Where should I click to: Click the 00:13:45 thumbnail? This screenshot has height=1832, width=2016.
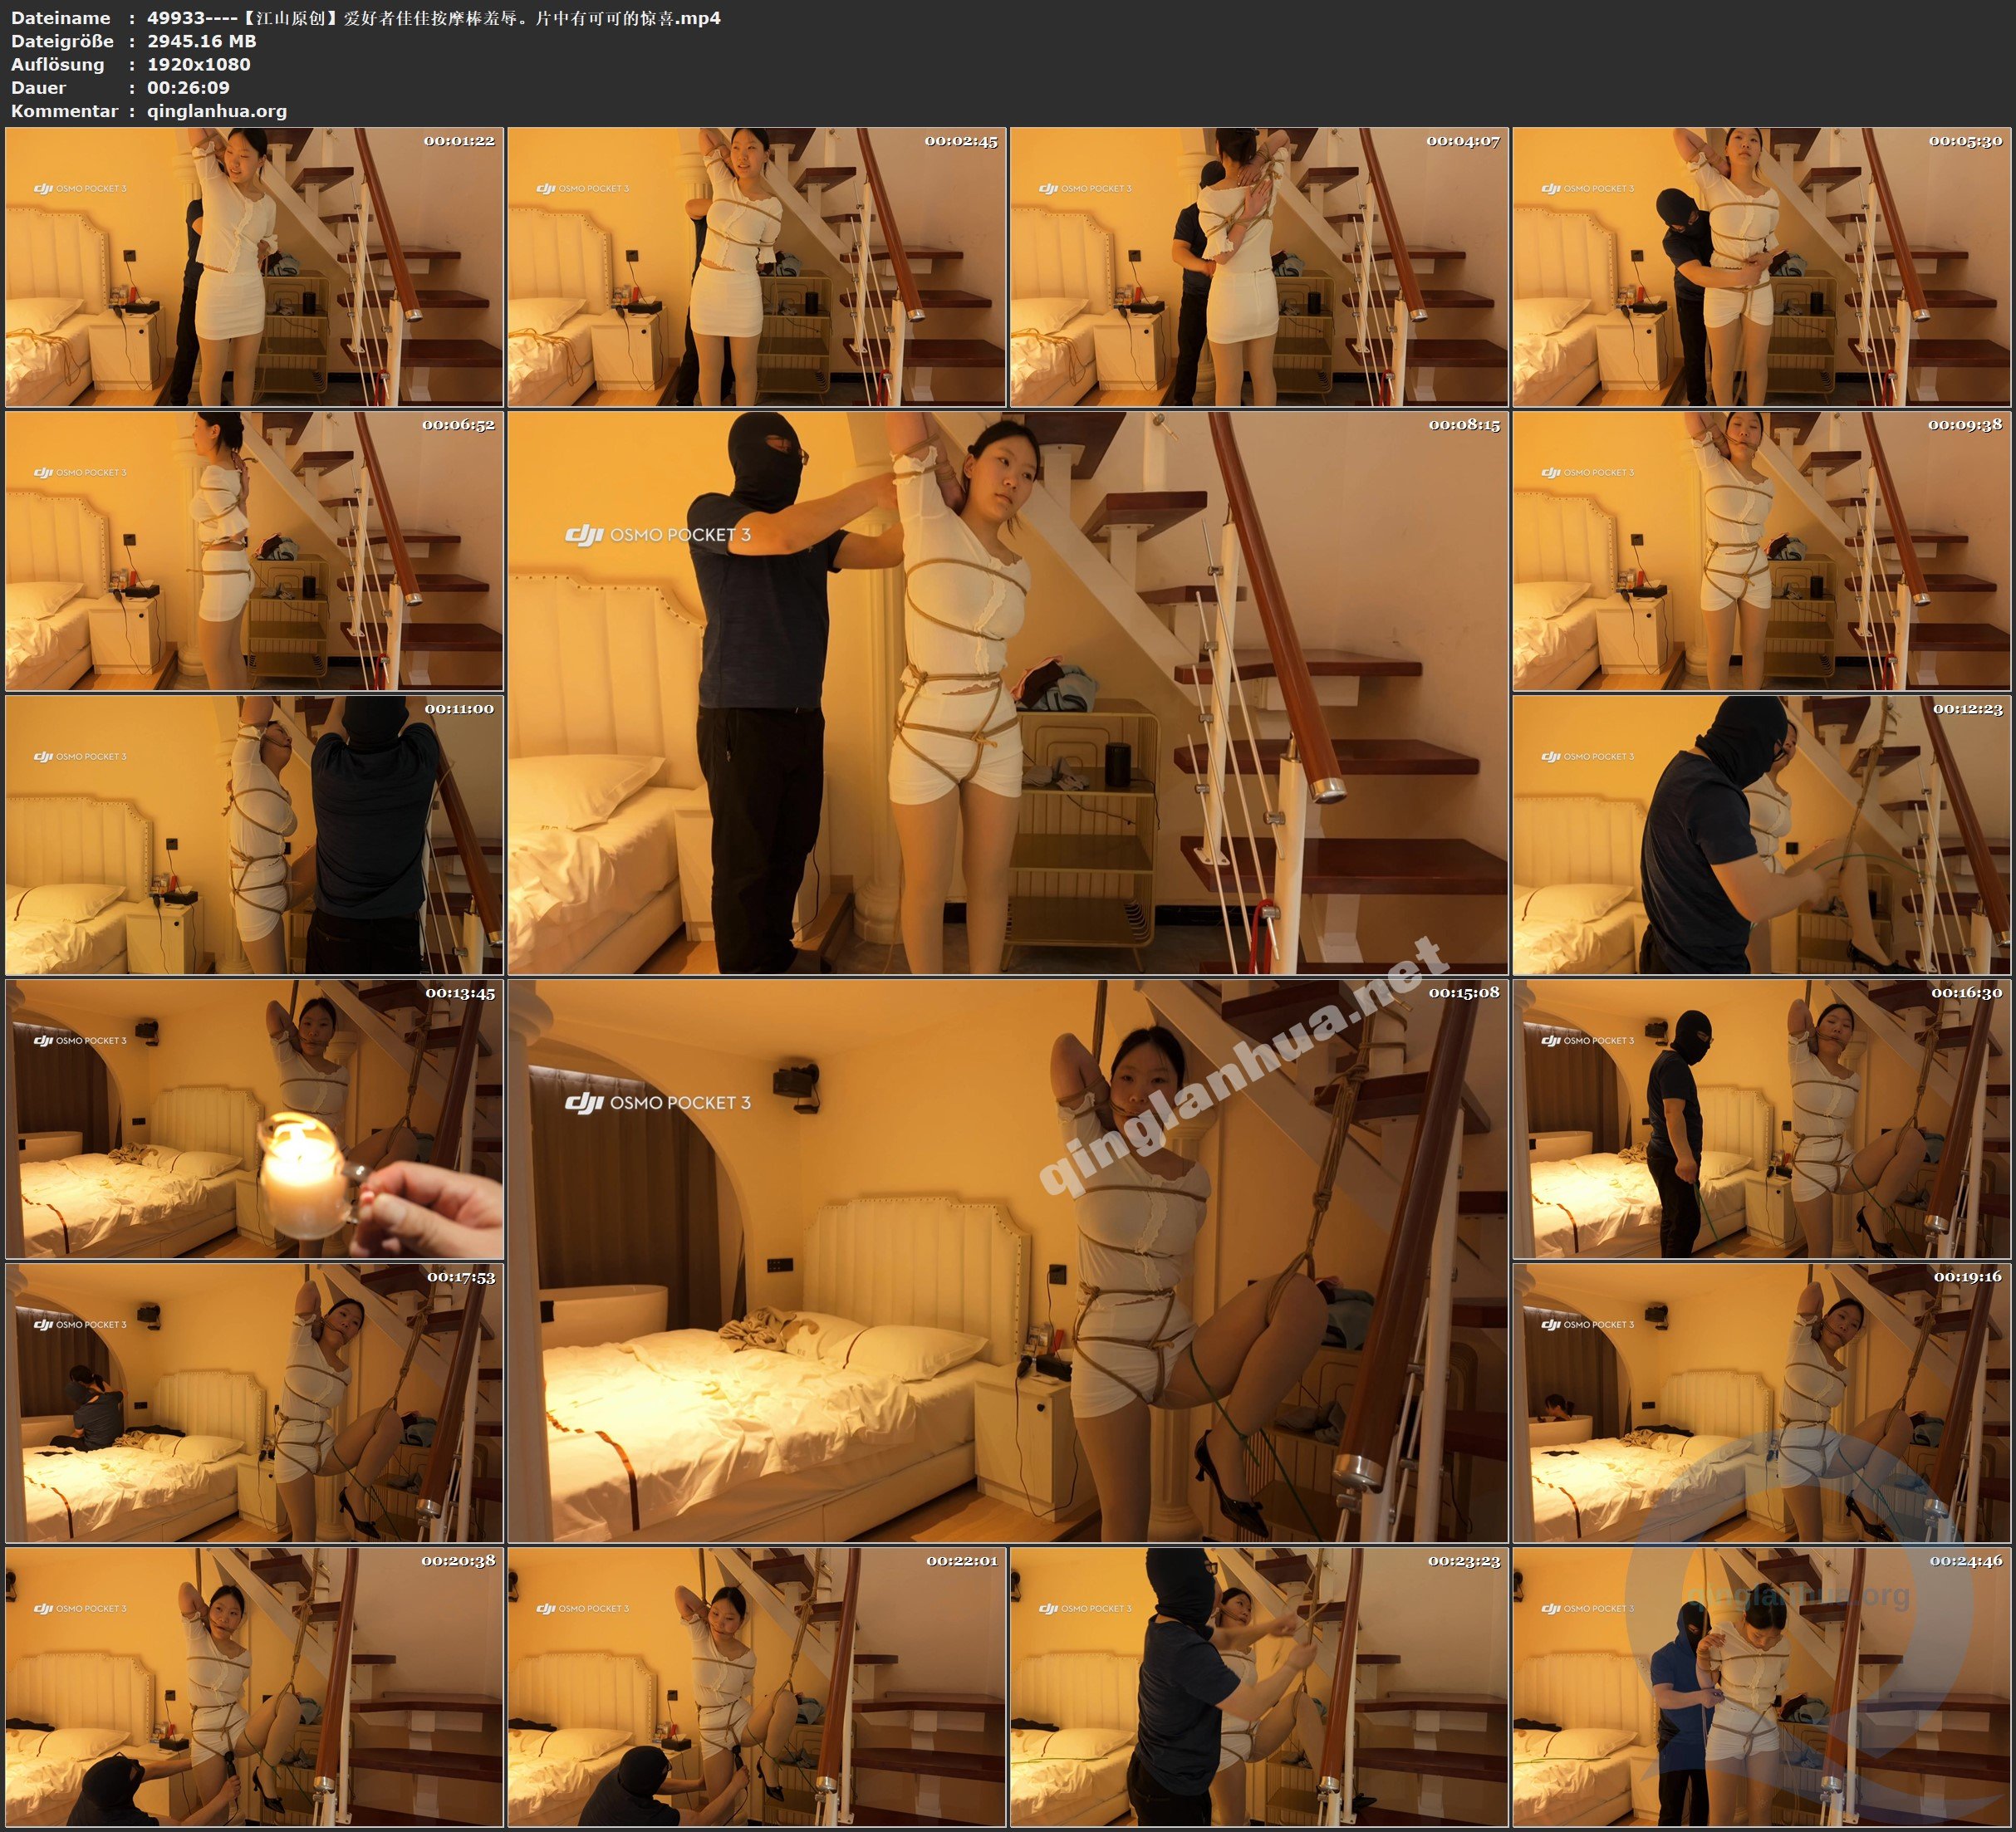pyautogui.click(x=254, y=1119)
